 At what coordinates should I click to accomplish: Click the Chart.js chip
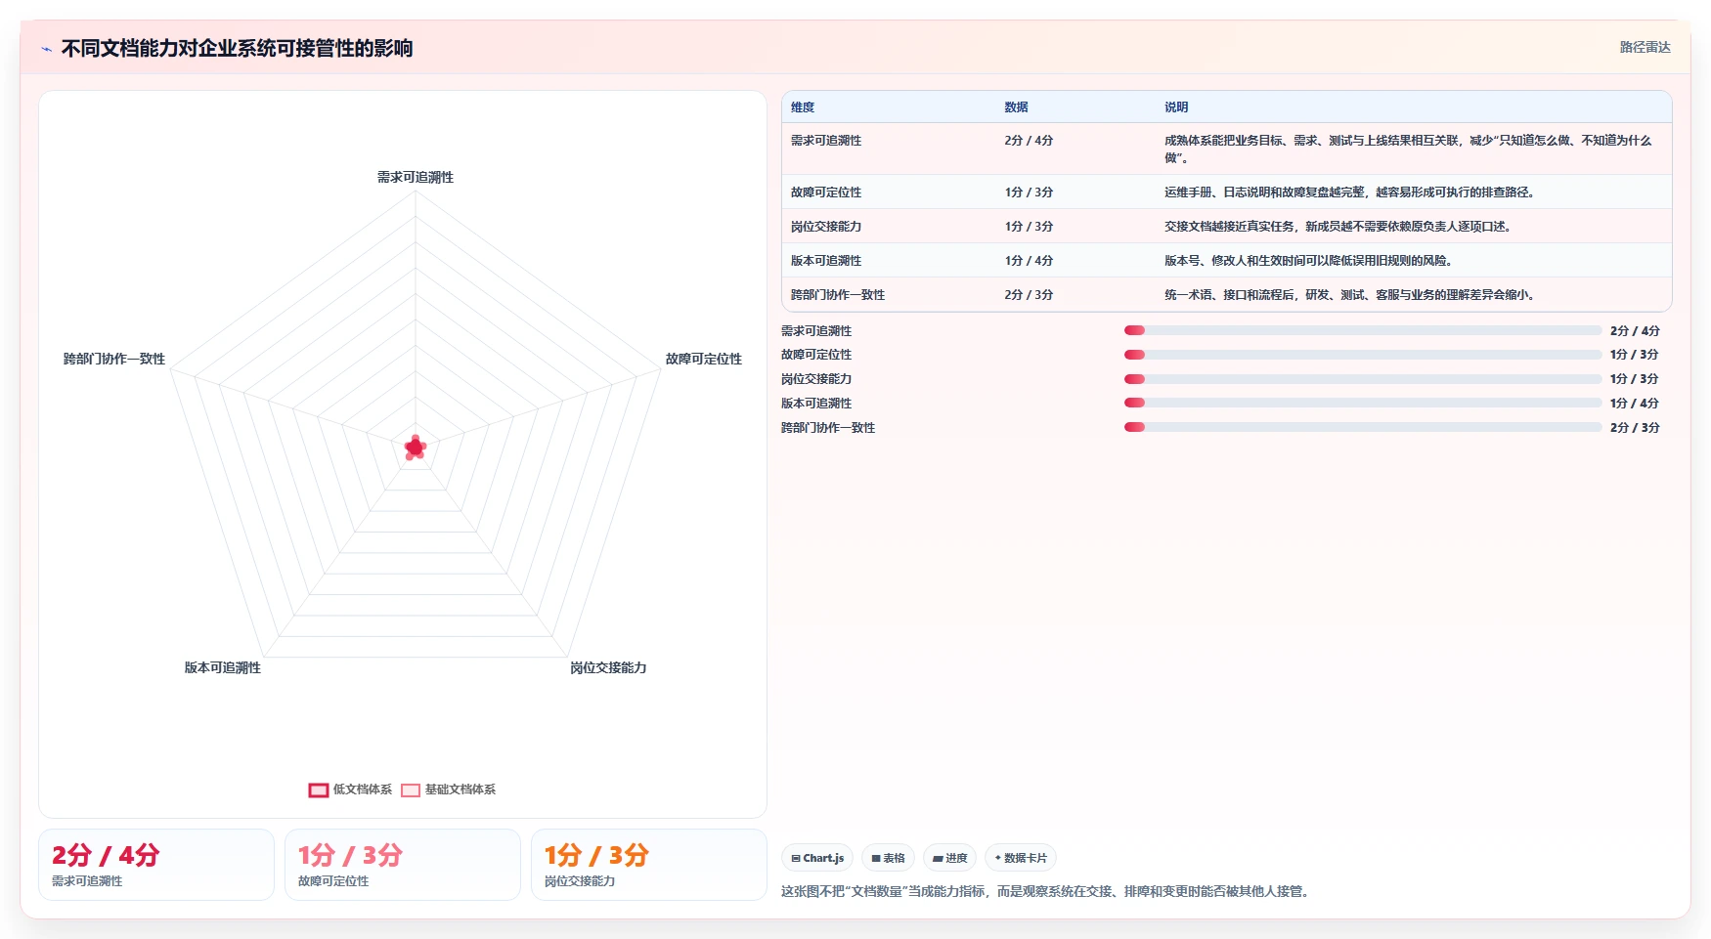pos(817,858)
